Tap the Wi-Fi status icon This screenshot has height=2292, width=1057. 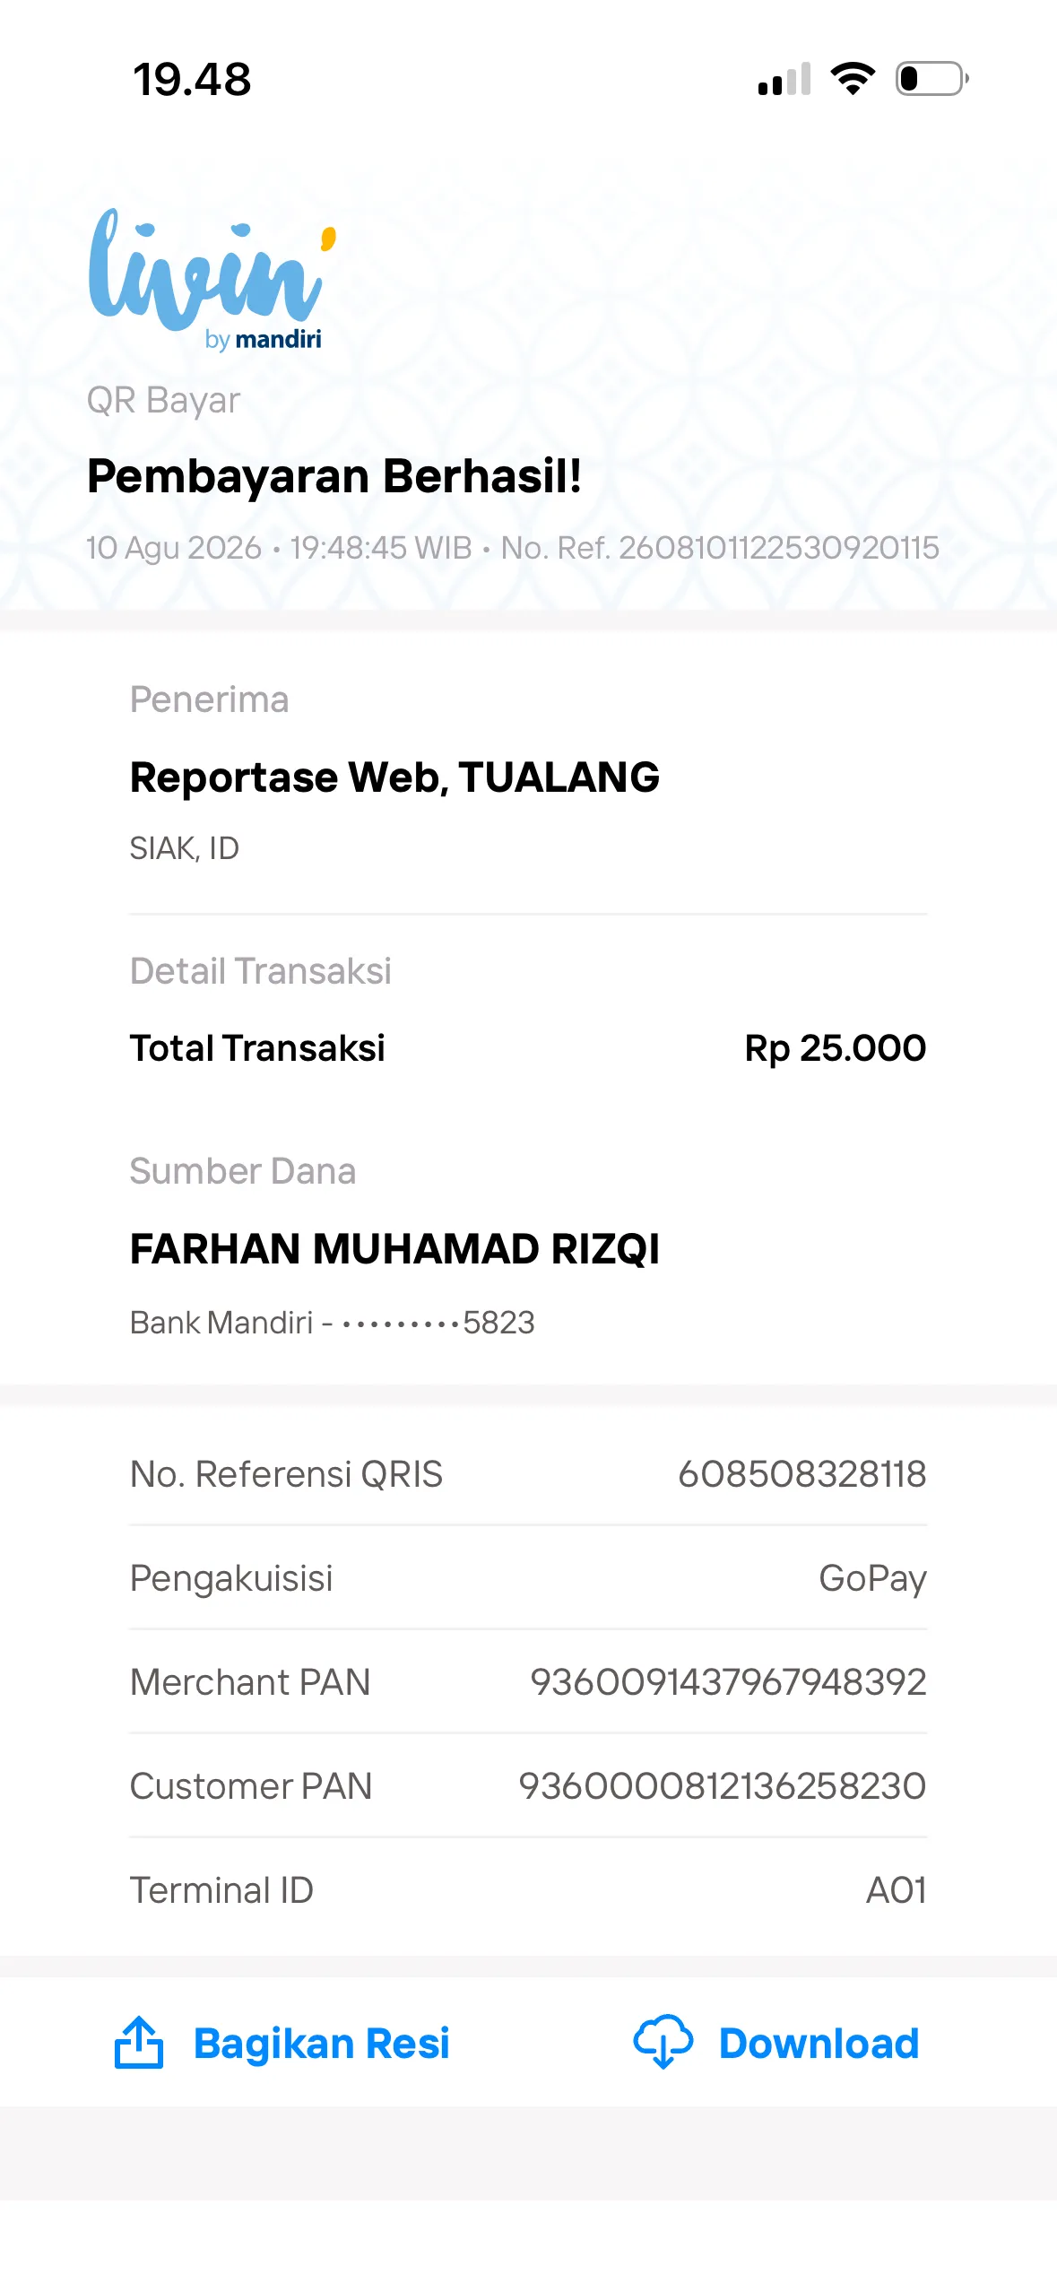(853, 79)
